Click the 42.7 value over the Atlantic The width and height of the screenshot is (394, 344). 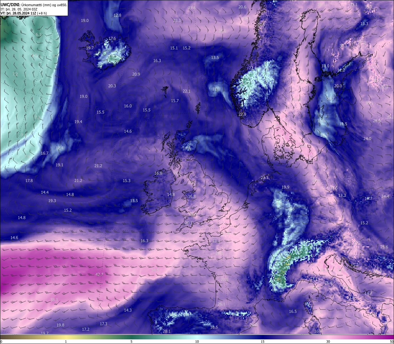[x=99, y=274]
